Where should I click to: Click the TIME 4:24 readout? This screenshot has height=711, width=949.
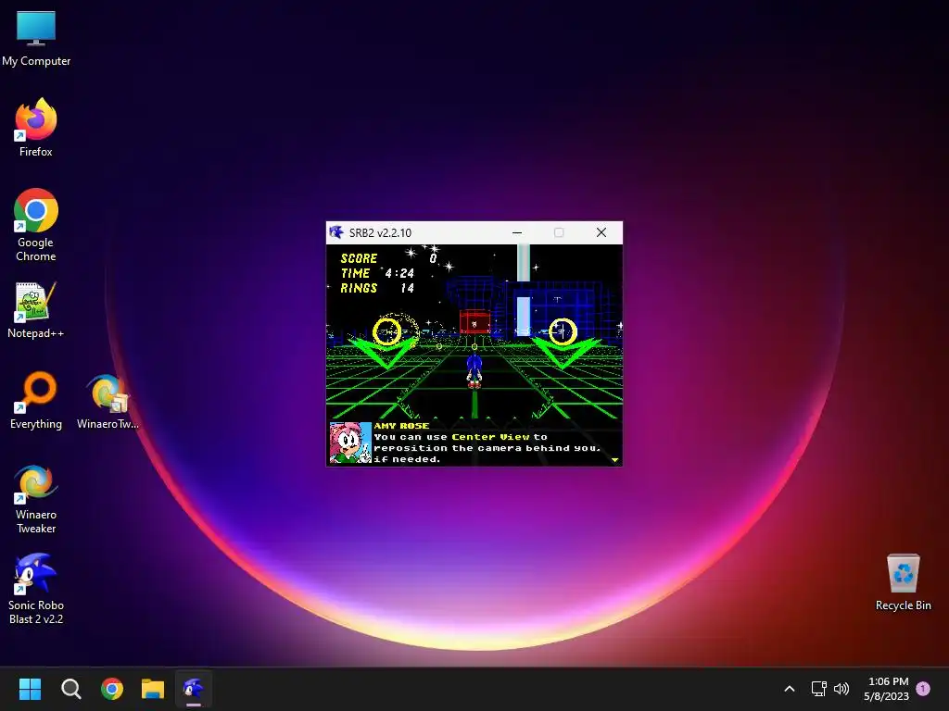point(378,273)
